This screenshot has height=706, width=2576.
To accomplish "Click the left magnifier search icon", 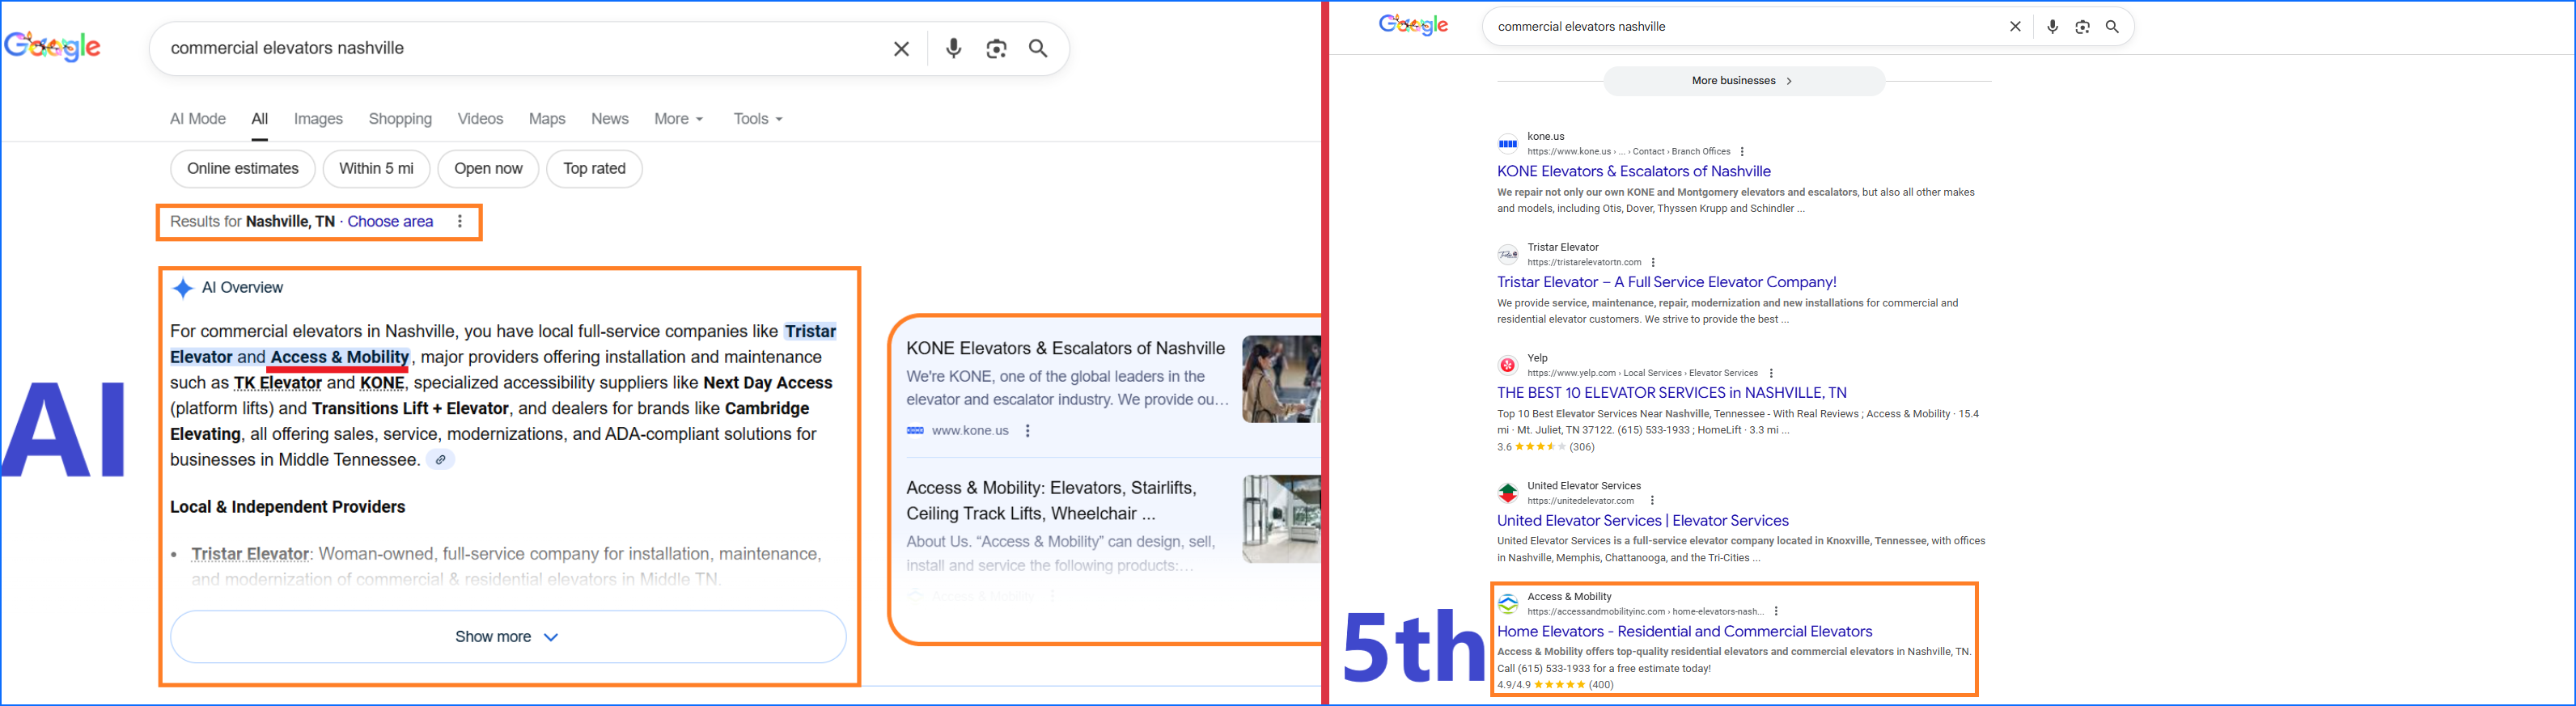I will pyautogui.click(x=1038, y=49).
